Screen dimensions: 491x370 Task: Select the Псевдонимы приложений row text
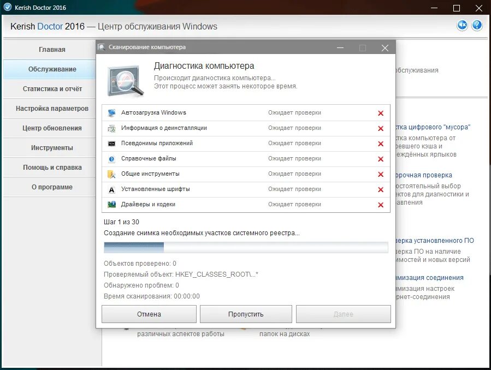point(157,143)
